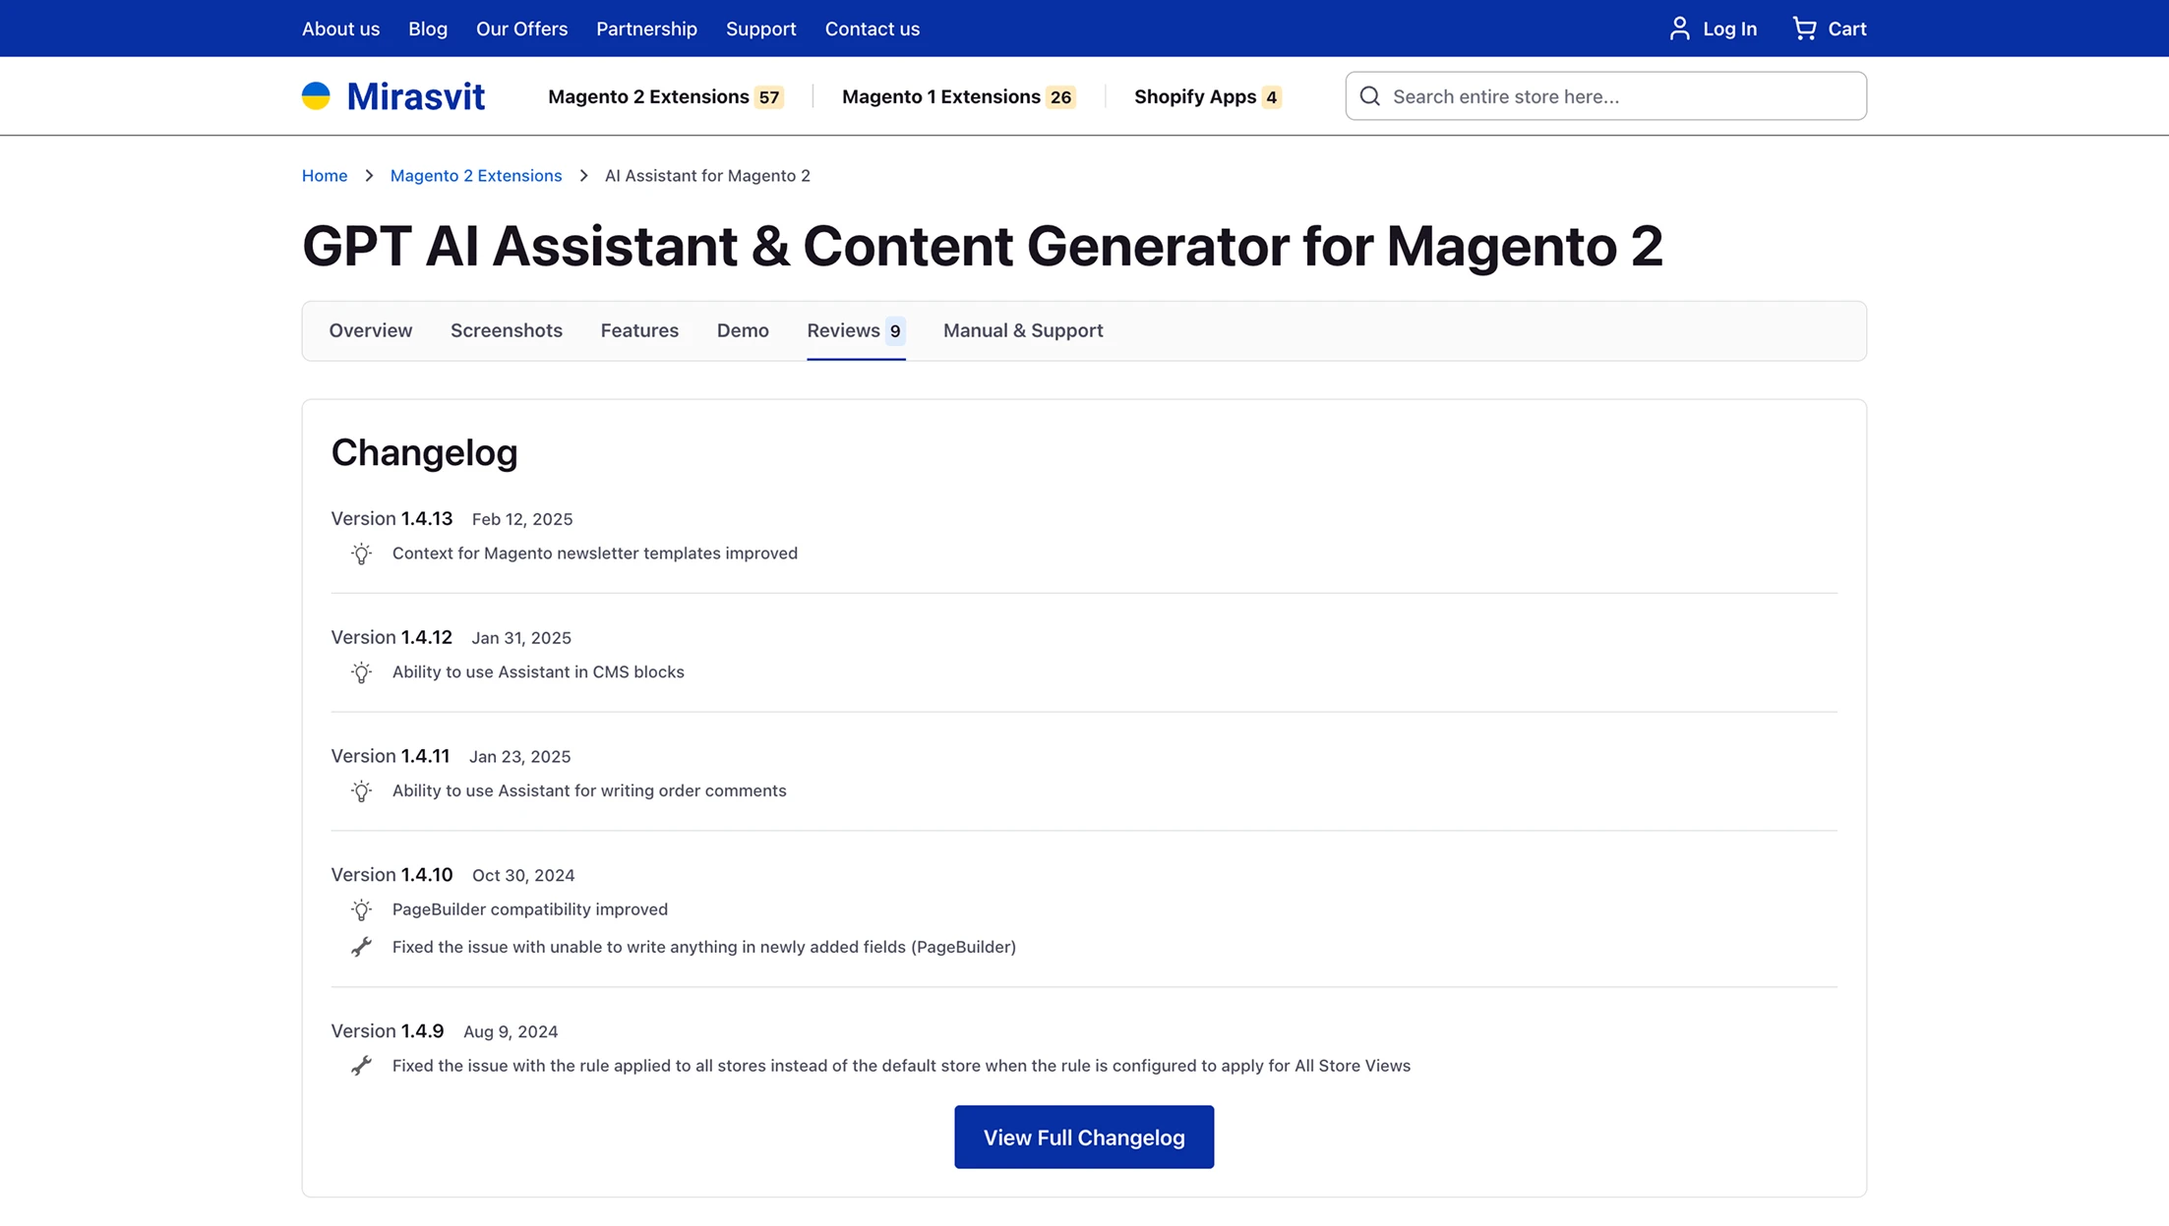Click the wrench icon under version 1.4.10
Viewport: 2169px width, 1226px height.
coord(361,947)
